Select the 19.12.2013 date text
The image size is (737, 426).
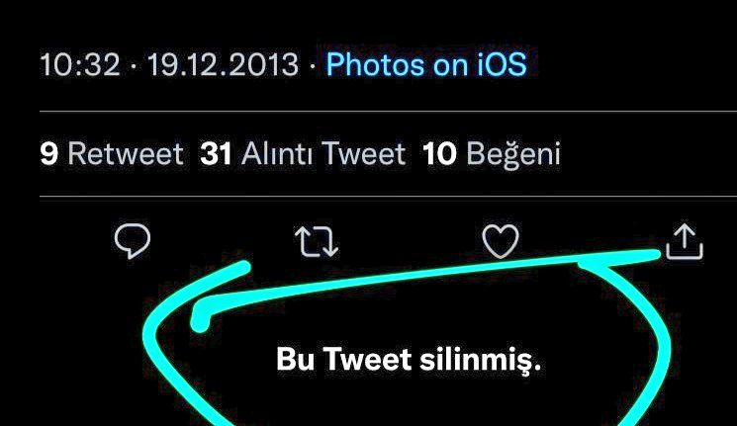coord(223,64)
